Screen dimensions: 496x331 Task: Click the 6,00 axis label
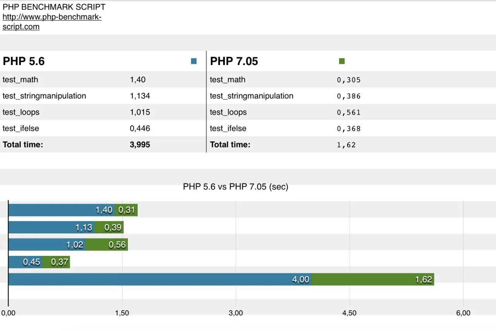pos(463,313)
